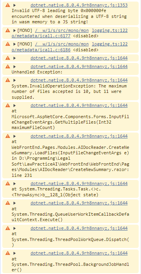Expand the MONO icall.c:6177 log entry
Viewport: 141px width, 274px height.
click(15, 31)
